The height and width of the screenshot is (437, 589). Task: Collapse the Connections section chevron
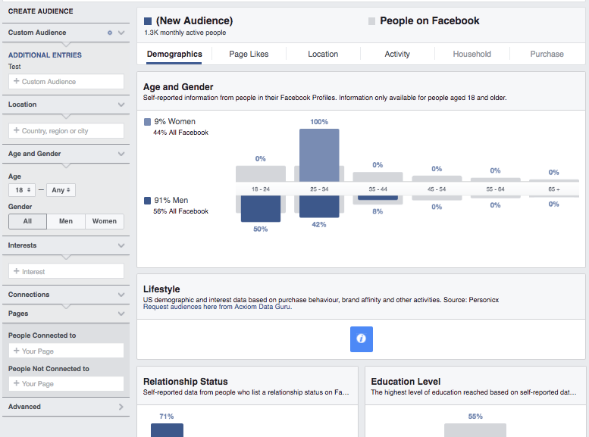click(x=121, y=295)
